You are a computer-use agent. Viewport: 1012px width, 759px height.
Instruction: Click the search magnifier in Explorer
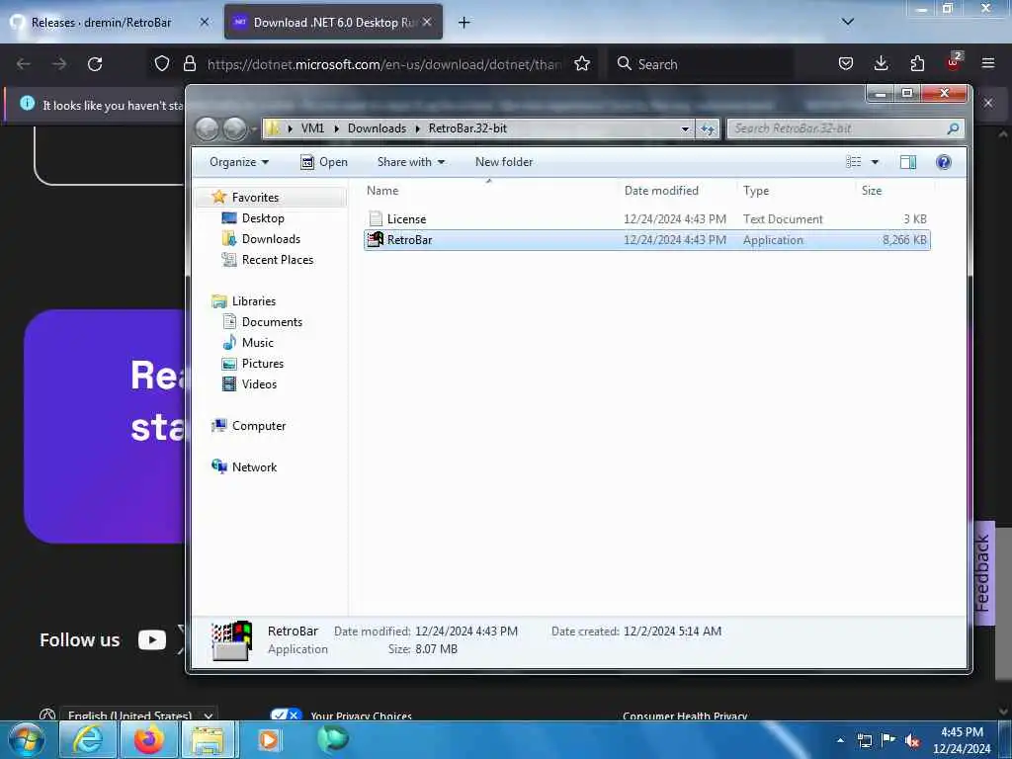[953, 128]
